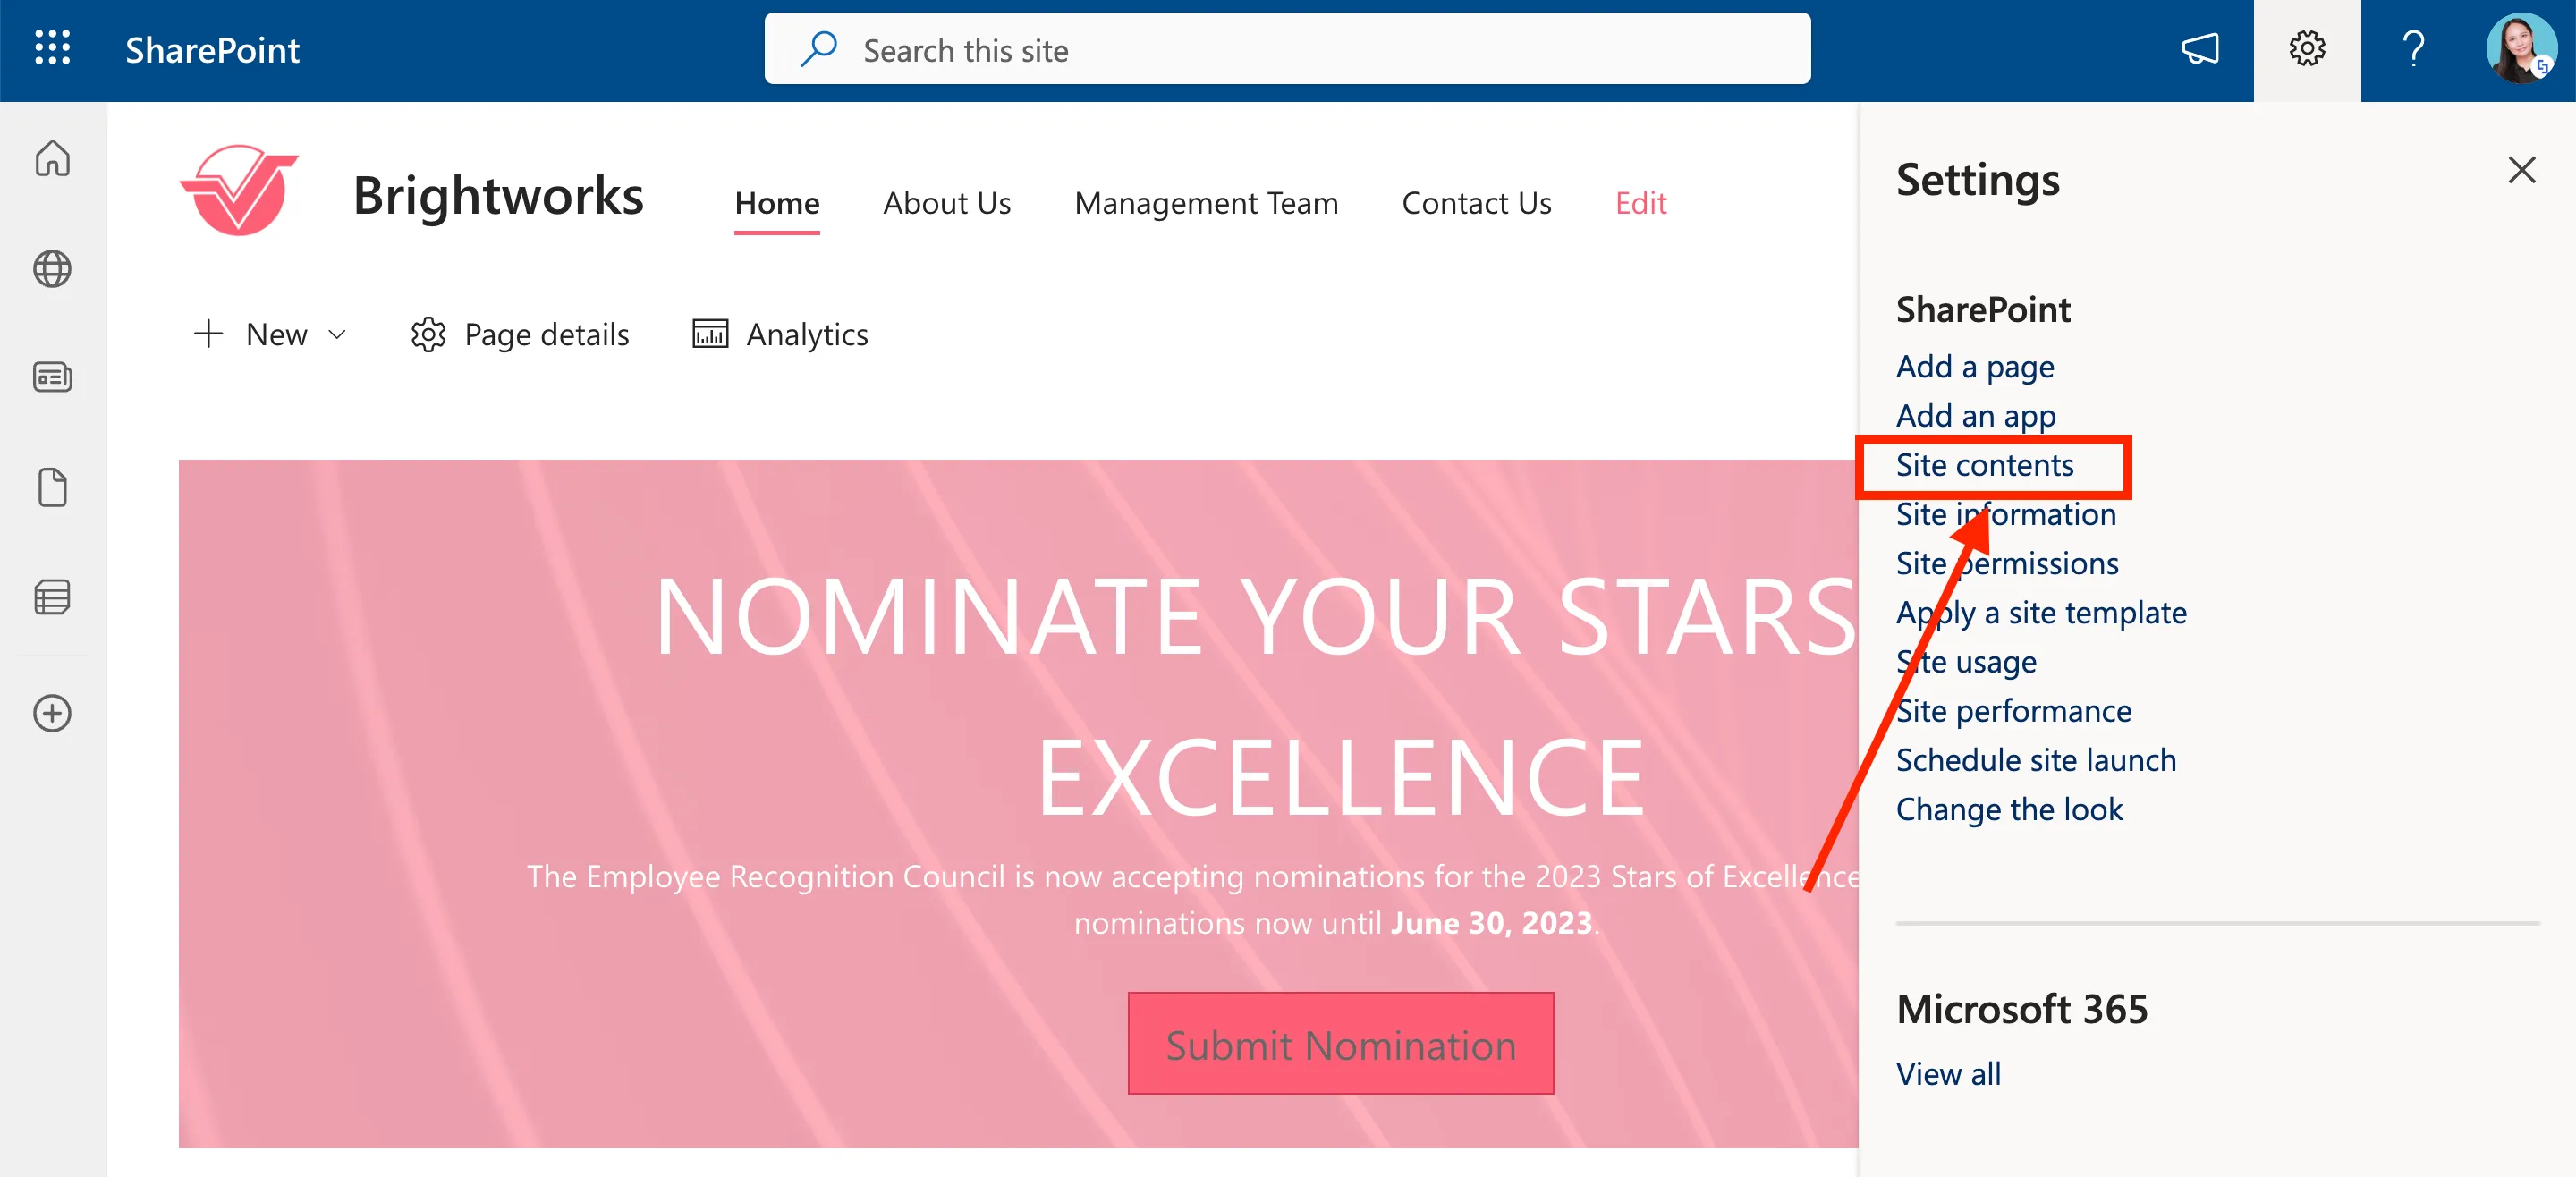The height and width of the screenshot is (1177, 2576).
Task: Open the app launcher waffle menu
Action: (52, 48)
